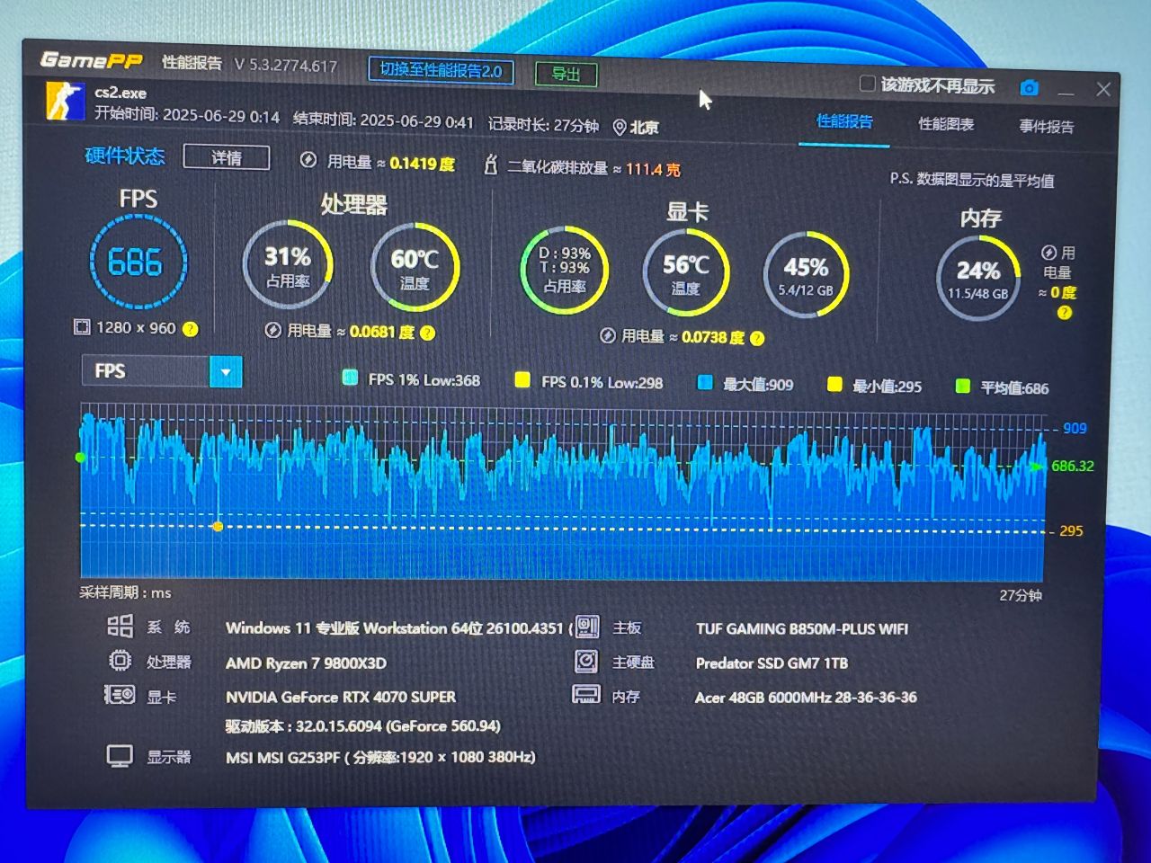Enable the 该游戏不再显示 checkbox
The image size is (1151, 863).
pos(868,84)
